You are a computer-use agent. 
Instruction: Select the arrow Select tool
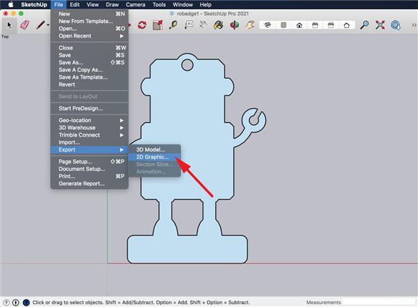10,24
